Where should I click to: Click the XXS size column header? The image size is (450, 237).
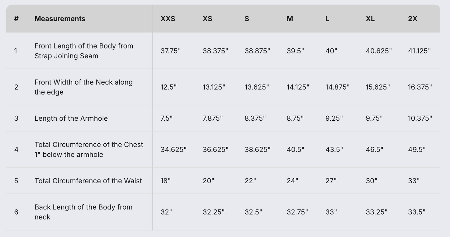(x=168, y=19)
